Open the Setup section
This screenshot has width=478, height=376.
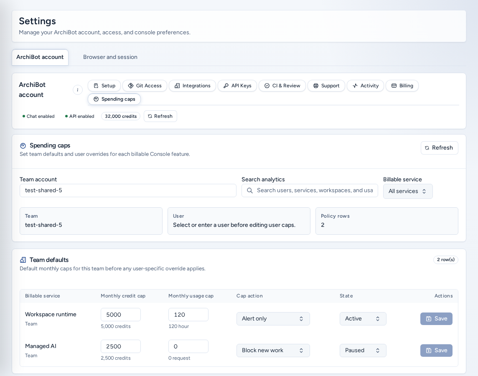(104, 86)
